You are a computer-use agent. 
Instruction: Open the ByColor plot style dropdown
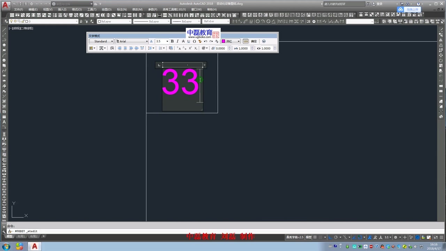point(216,21)
